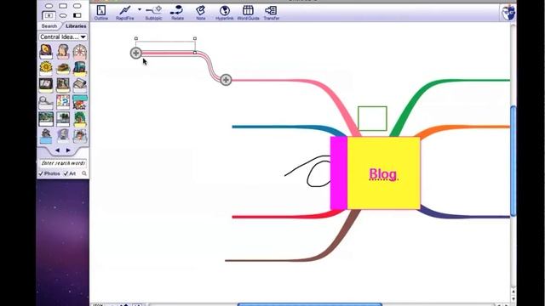Open the WordGuide tool
545x306 pixels.
pyautogui.click(x=248, y=13)
